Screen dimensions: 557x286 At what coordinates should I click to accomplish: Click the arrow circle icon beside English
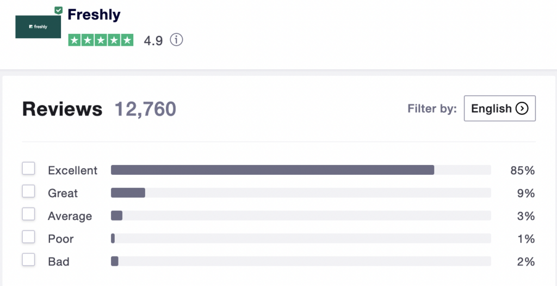click(522, 108)
